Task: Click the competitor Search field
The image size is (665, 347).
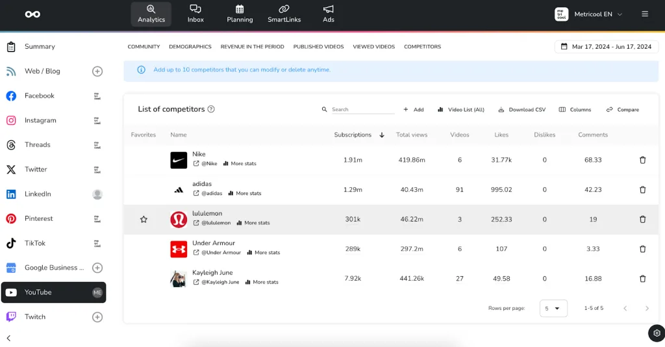Action: (x=362, y=110)
